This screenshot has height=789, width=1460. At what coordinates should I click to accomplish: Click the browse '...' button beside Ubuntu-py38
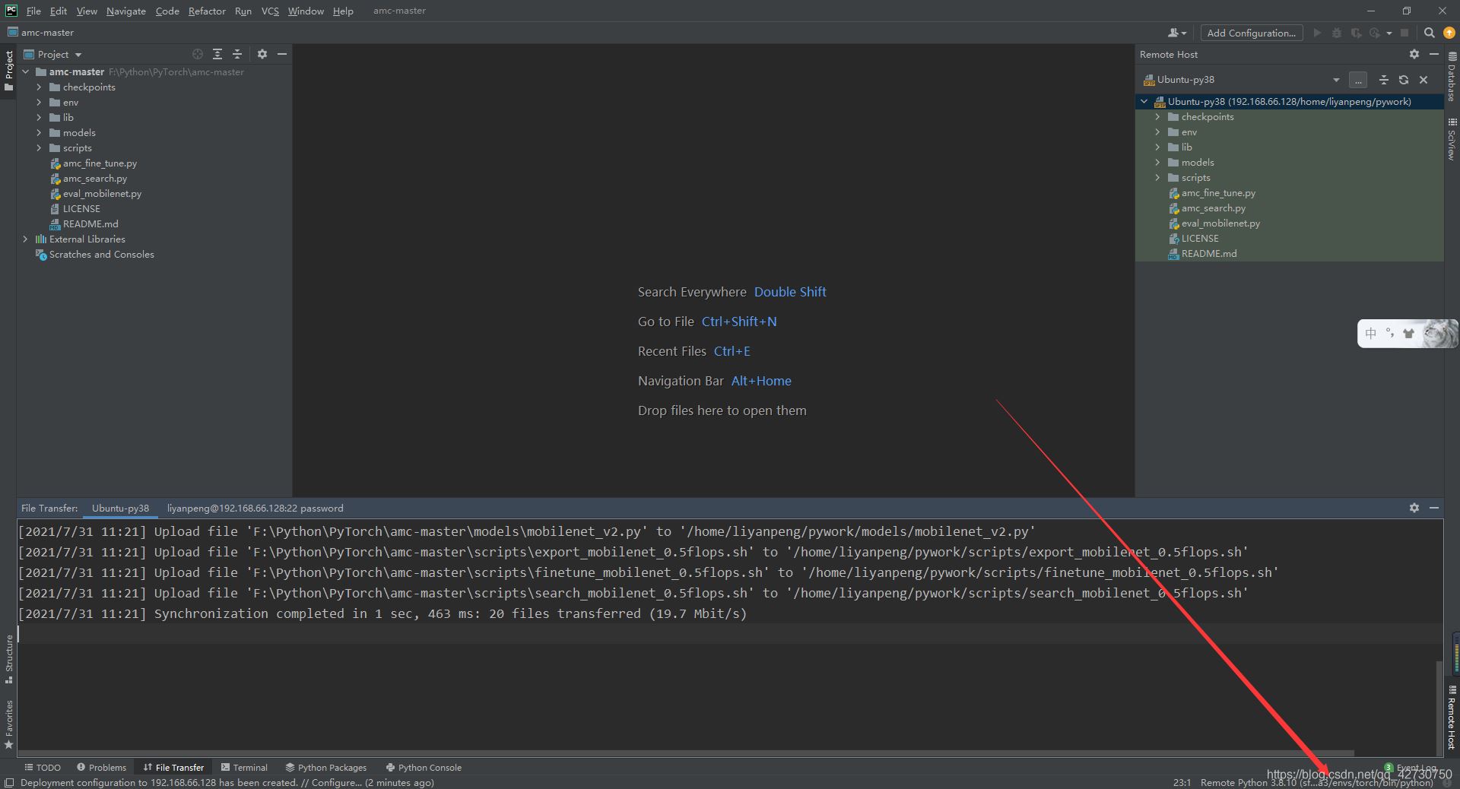(1358, 80)
